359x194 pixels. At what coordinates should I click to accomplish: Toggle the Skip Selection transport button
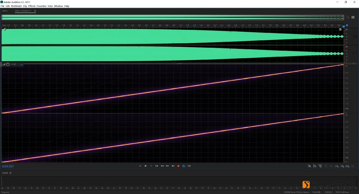click(189, 166)
